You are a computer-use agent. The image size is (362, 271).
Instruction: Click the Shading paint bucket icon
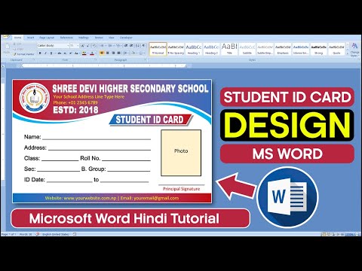134,53
